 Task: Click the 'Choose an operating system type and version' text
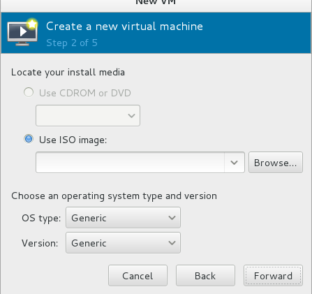[114, 196]
